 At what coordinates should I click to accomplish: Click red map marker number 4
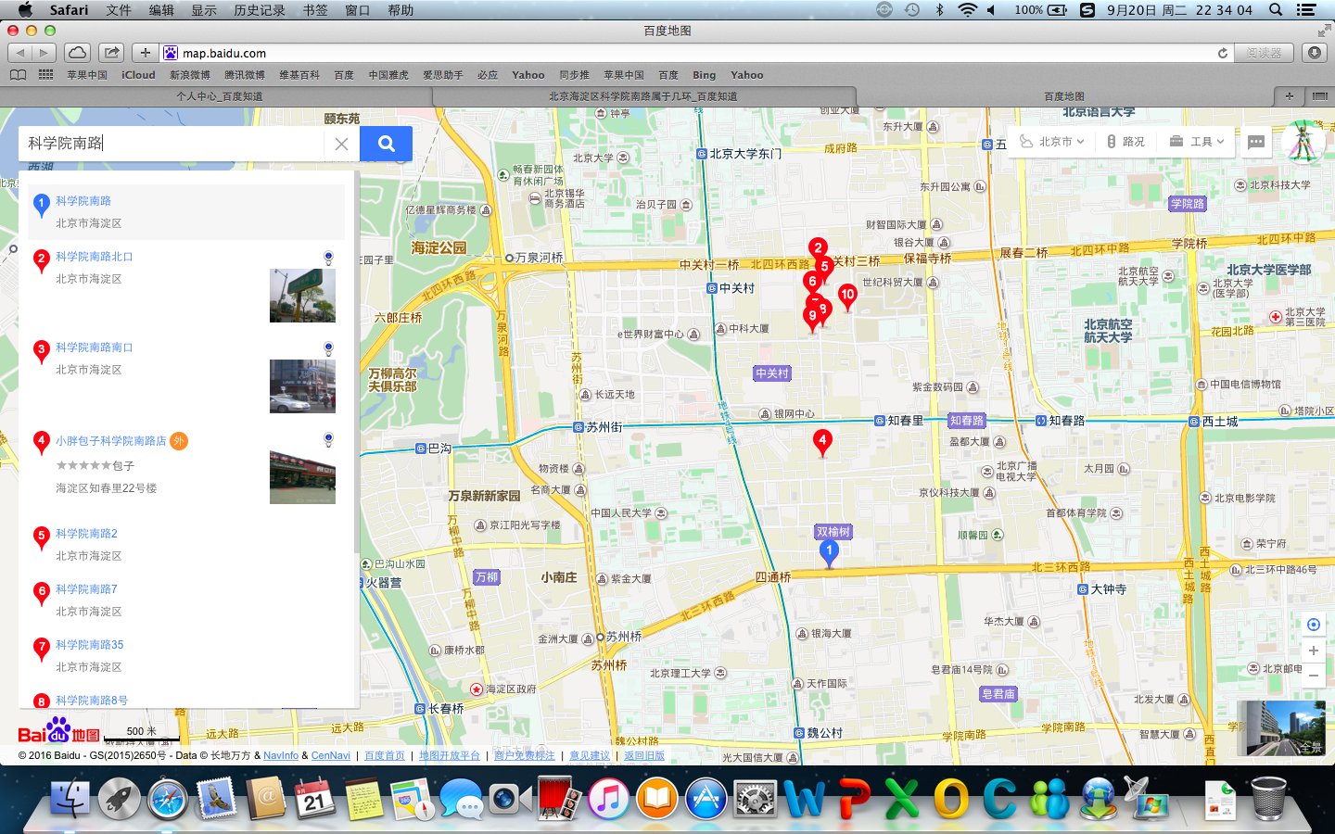(x=822, y=441)
